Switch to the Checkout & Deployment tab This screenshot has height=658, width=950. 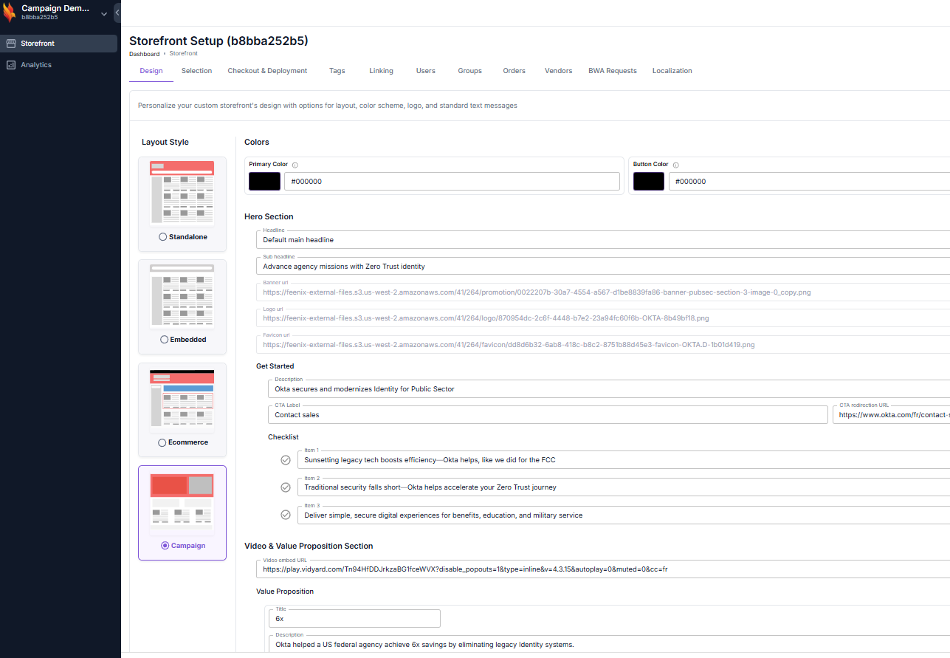coord(267,71)
